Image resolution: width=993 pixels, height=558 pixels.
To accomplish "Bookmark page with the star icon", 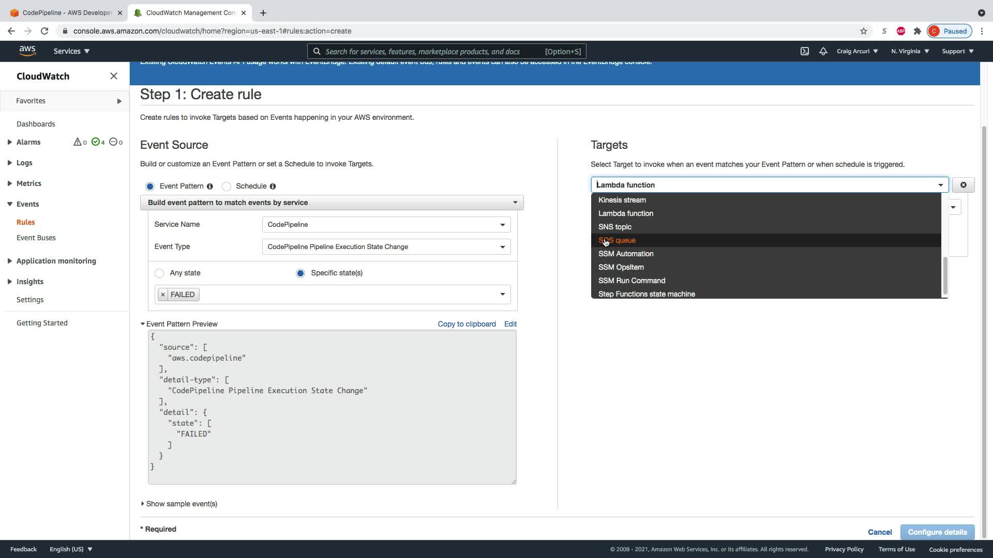I will 863,31.
